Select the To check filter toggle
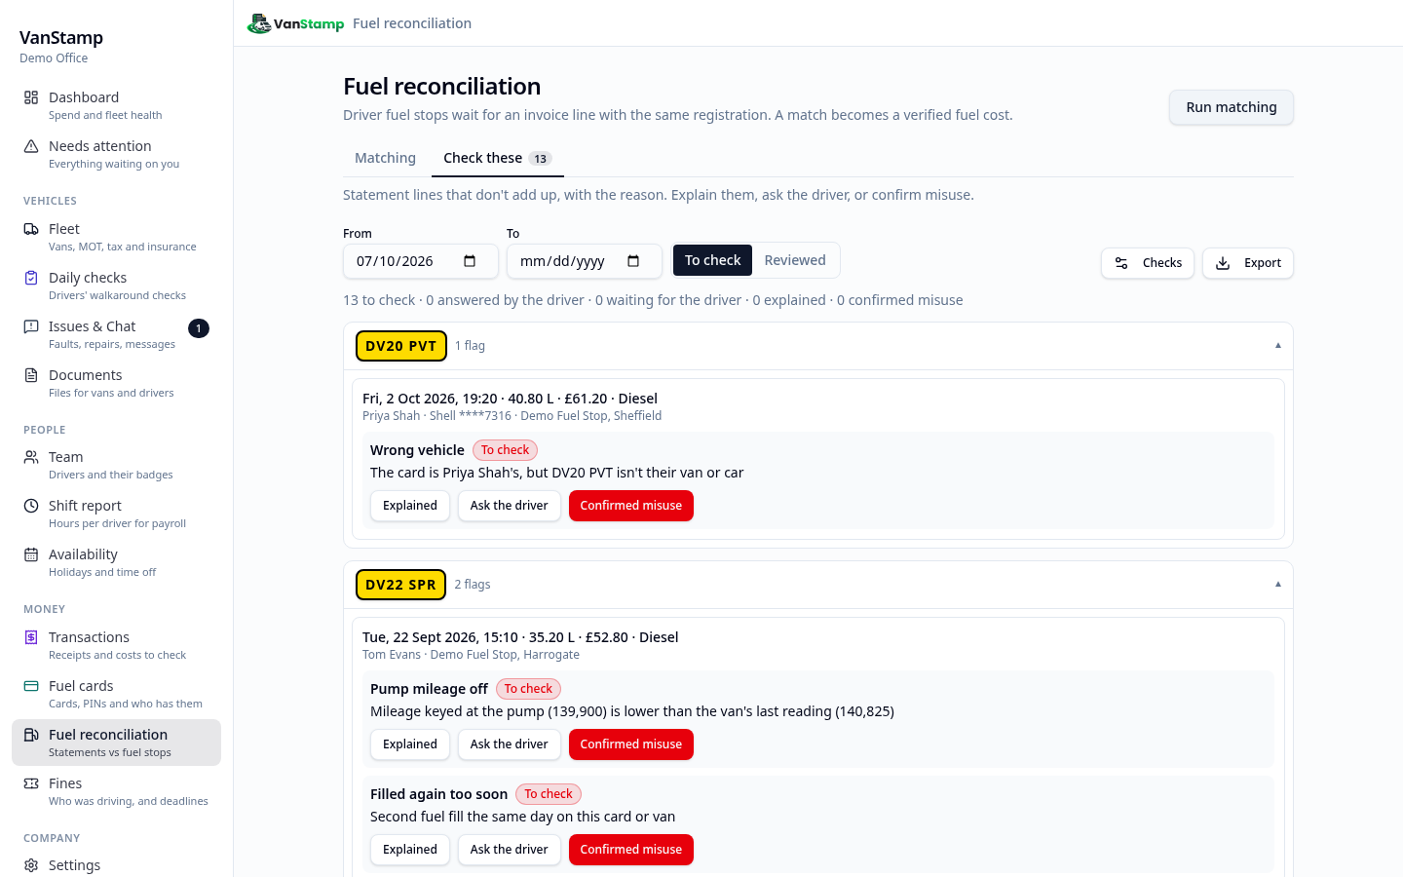 point(712,260)
